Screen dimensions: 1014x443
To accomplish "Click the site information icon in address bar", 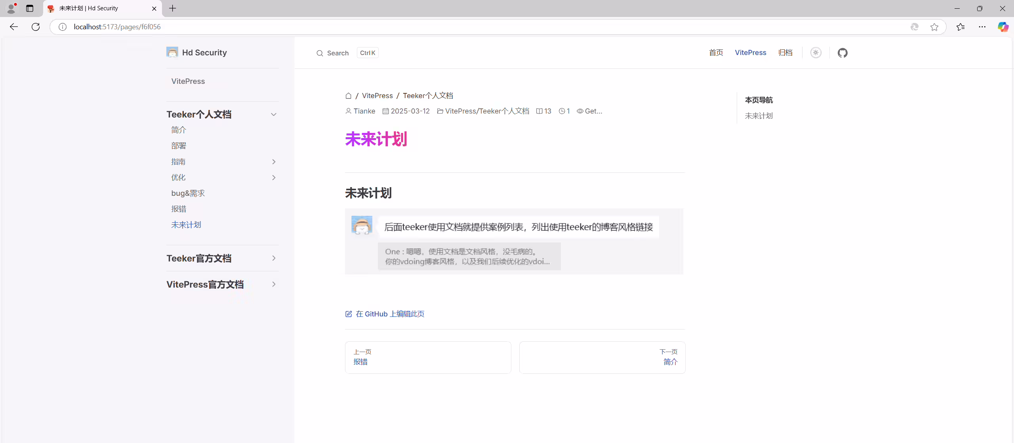I will (x=63, y=27).
